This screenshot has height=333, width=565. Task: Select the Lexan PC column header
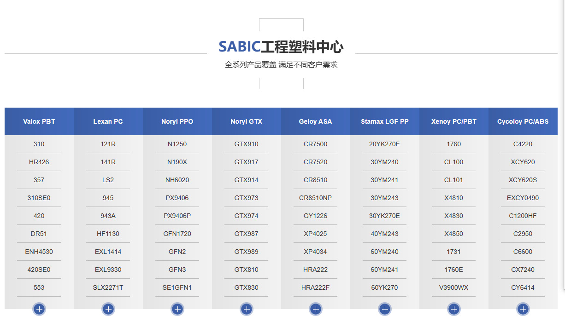click(108, 121)
